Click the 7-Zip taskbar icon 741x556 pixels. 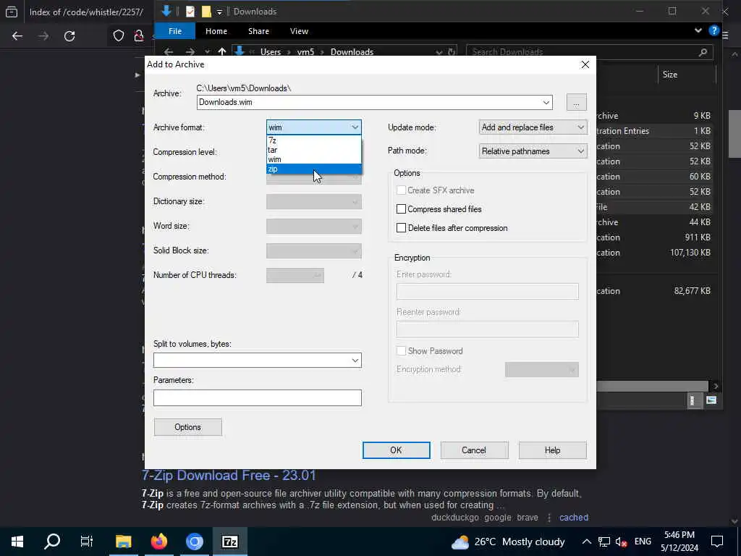[x=229, y=542]
